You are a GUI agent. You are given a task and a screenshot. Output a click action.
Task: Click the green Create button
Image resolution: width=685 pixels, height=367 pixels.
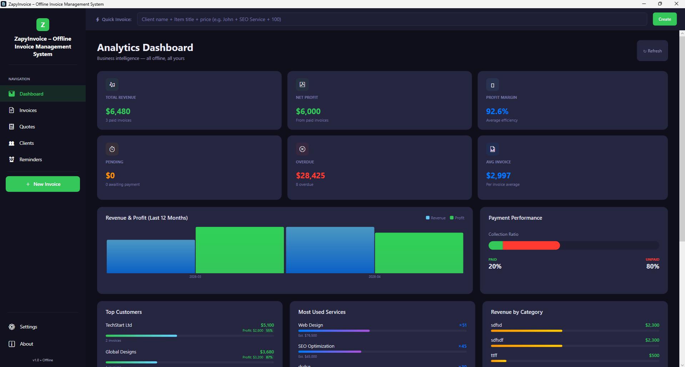[x=665, y=19]
